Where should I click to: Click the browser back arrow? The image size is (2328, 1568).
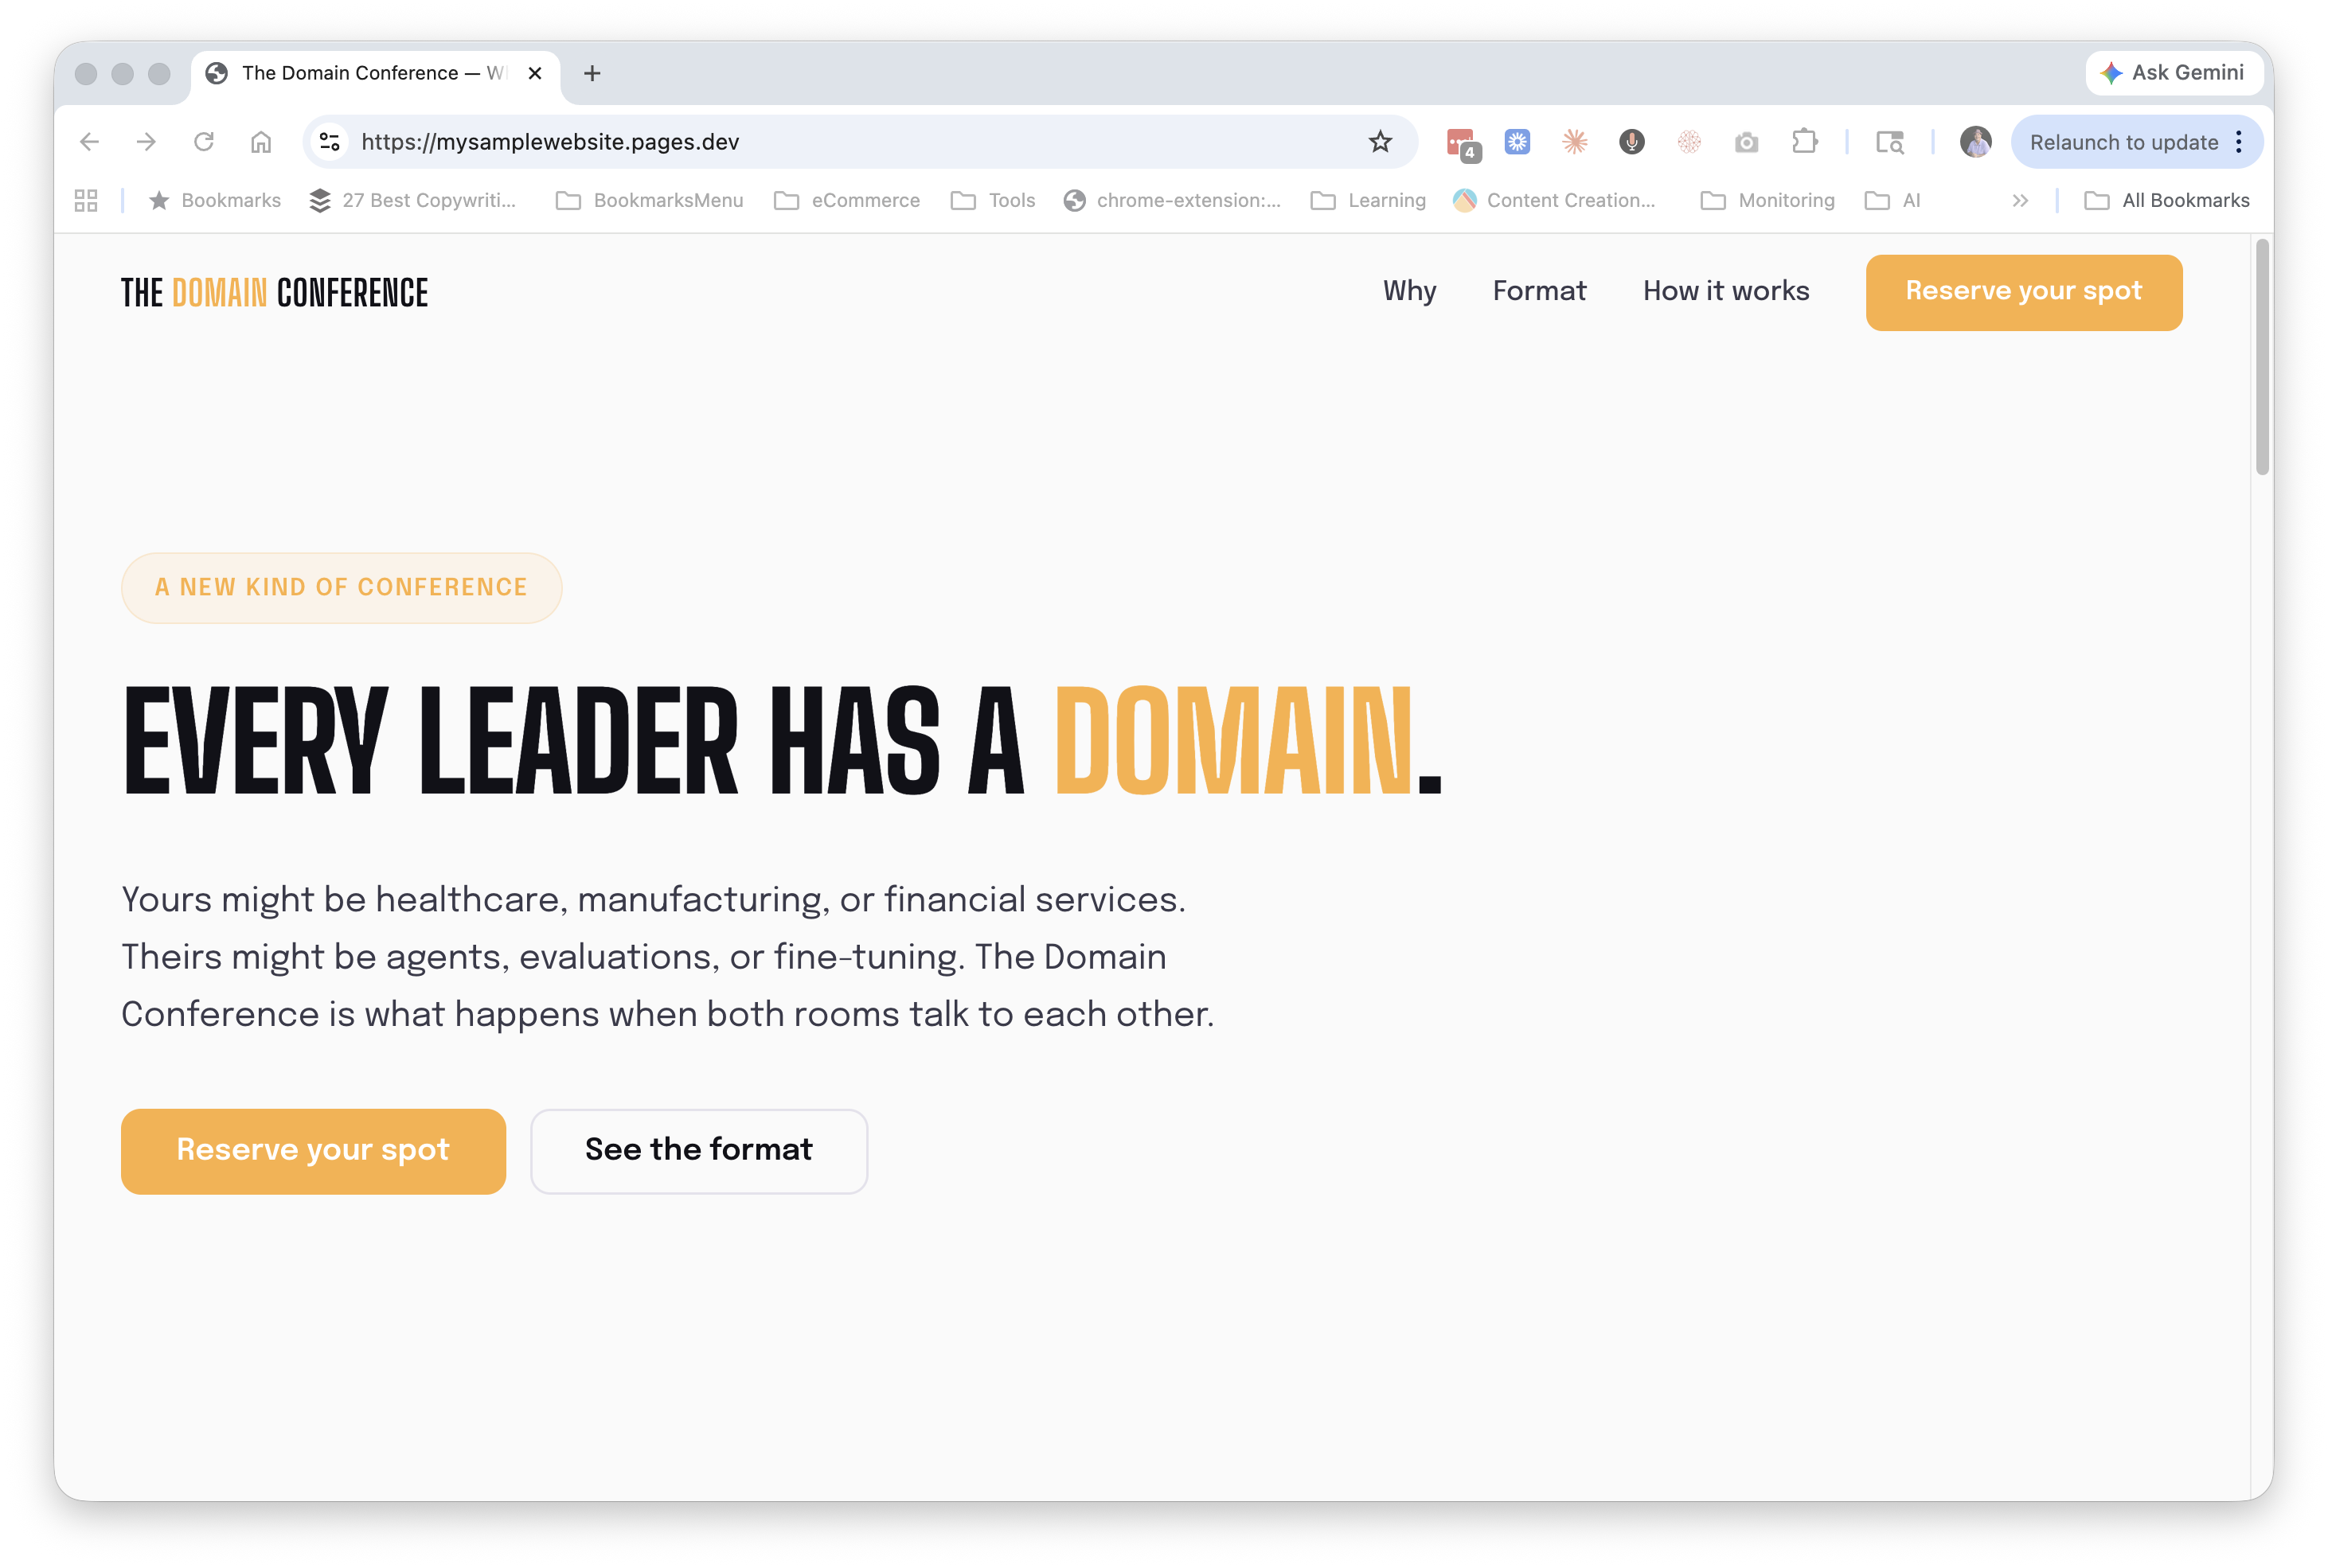pyautogui.click(x=89, y=142)
